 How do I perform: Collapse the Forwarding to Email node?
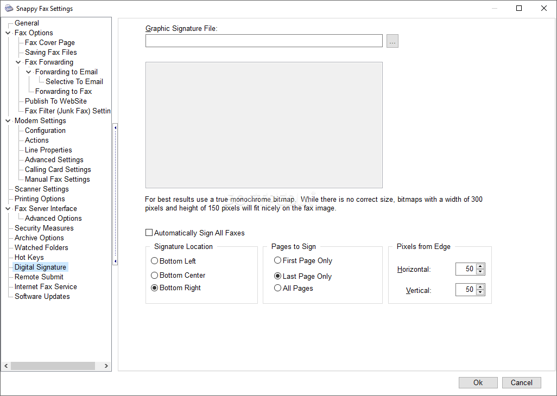29,72
